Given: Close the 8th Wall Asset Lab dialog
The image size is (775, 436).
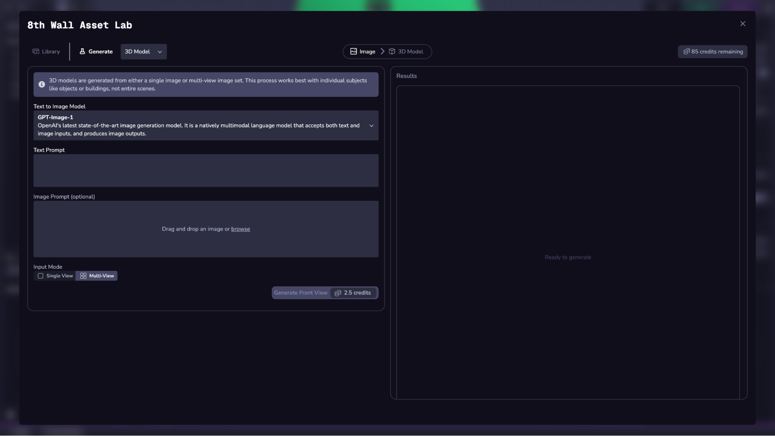Looking at the screenshot, I should tap(742, 24).
